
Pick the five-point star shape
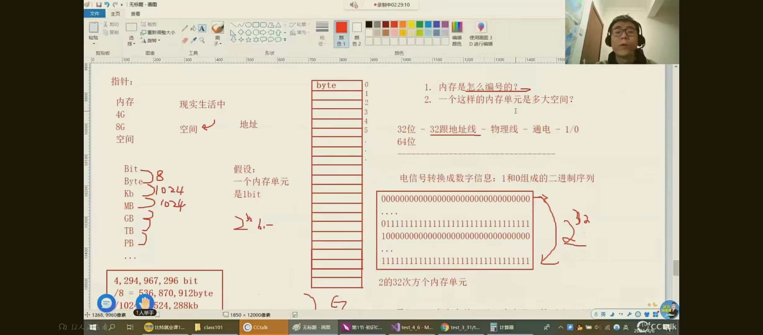click(x=248, y=39)
